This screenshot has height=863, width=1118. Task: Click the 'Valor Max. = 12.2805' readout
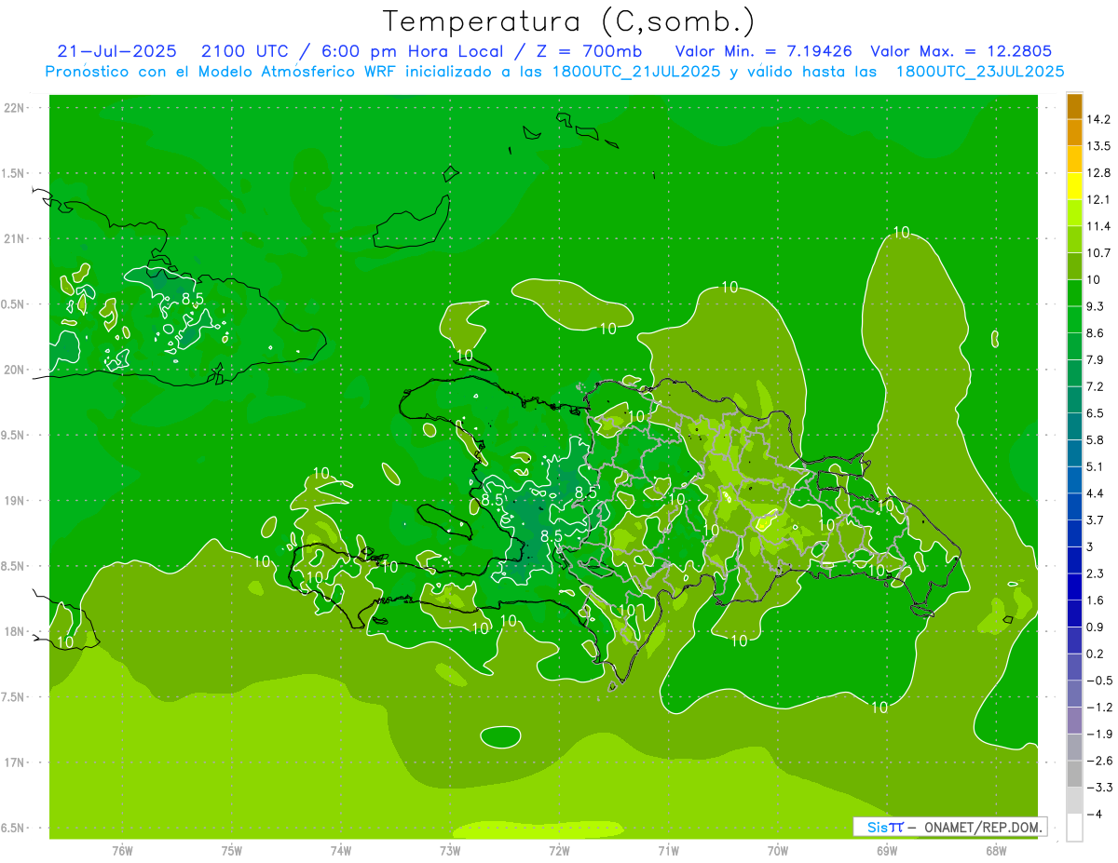coord(961,51)
